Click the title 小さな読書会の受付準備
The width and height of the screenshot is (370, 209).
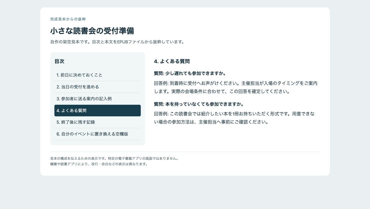[x=92, y=31]
